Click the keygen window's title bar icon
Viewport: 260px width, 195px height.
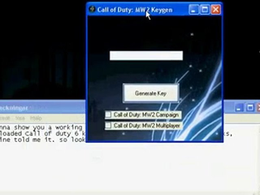[92, 9]
